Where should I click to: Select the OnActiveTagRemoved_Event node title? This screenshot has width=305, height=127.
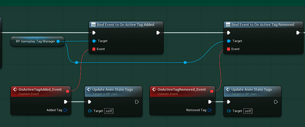(181, 90)
